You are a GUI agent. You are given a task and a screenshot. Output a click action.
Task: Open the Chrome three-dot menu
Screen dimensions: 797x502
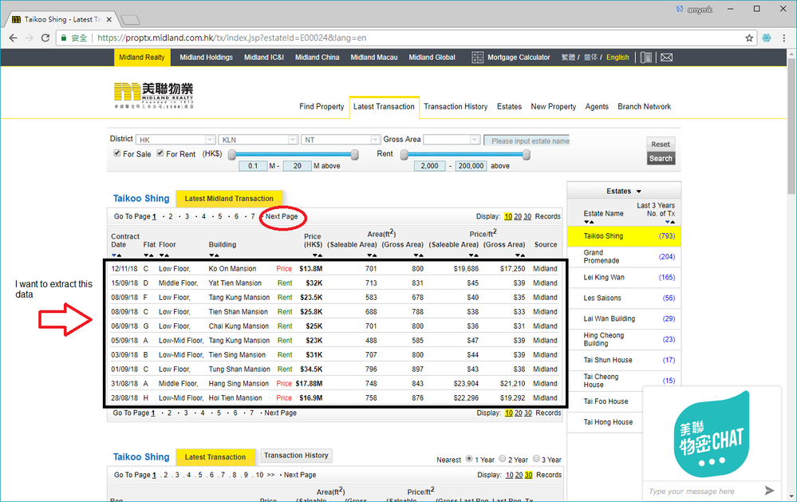click(x=784, y=38)
